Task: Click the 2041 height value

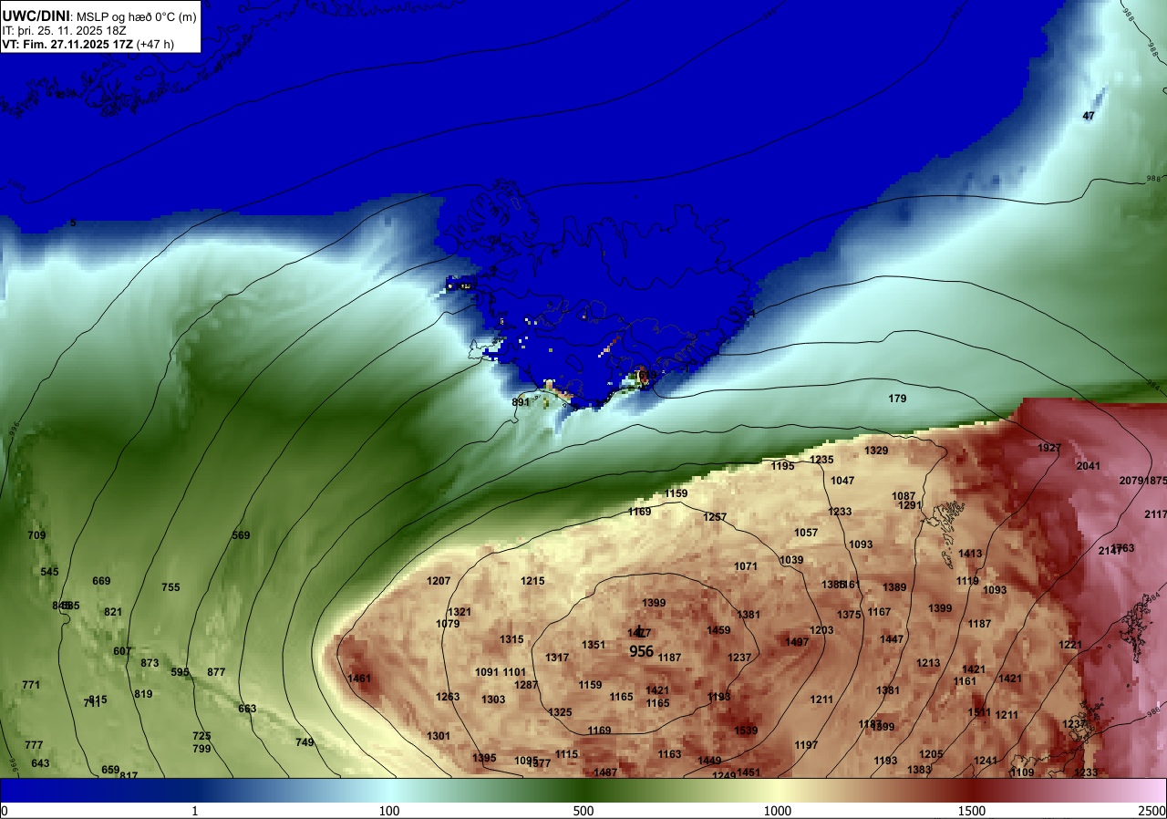Action: point(1089,466)
